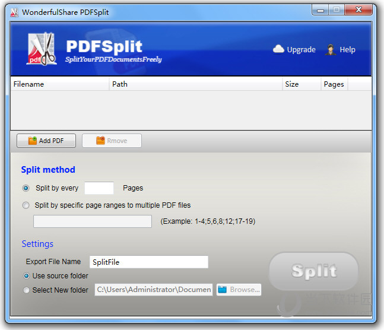The height and width of the screenshot is (330, 384).
Task: Click the Split method heading
Action: point(48,170)
